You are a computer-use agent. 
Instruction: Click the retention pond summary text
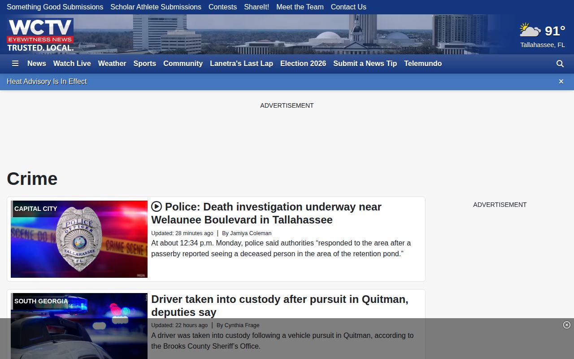pyautogui.click(x=281, y=249)
